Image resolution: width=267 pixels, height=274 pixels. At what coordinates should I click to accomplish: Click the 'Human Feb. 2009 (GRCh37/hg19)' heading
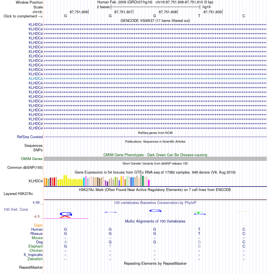pos(125,2)
